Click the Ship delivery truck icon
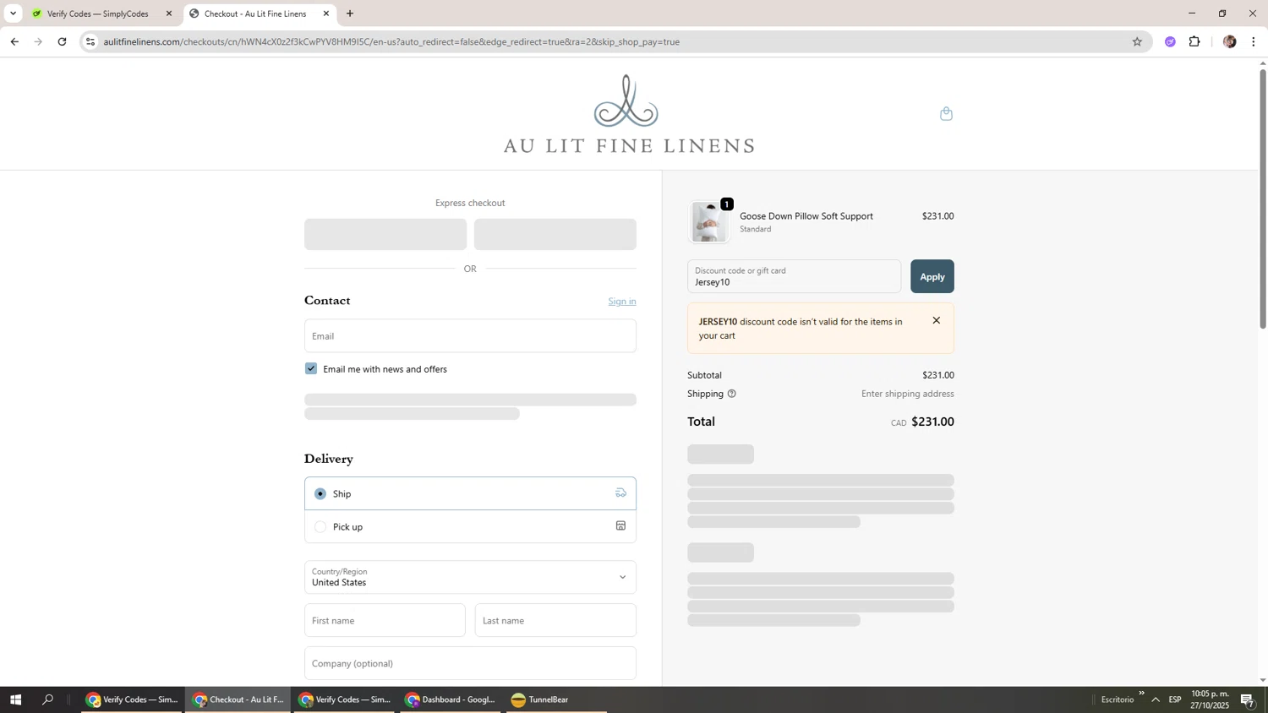This screenshot has height=713, width=1268. click(x=620, y=493)
